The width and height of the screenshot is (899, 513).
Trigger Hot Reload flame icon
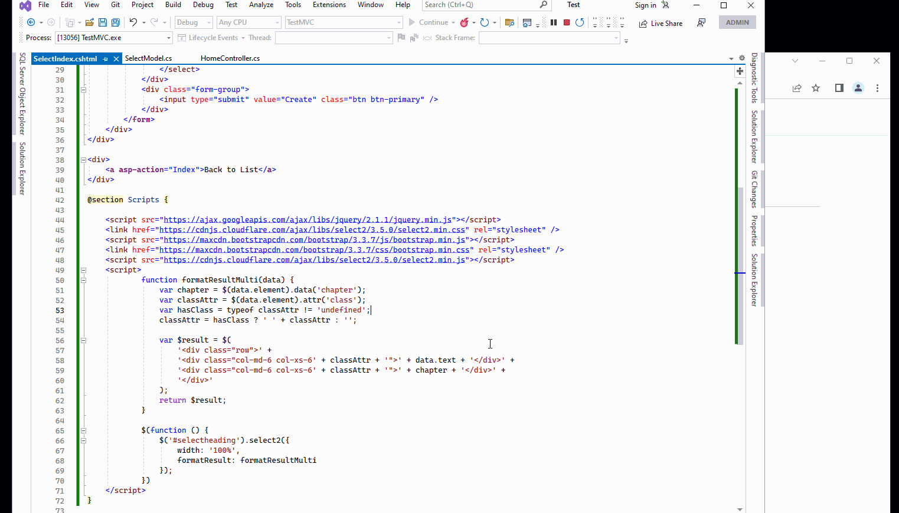coord(465,22)
